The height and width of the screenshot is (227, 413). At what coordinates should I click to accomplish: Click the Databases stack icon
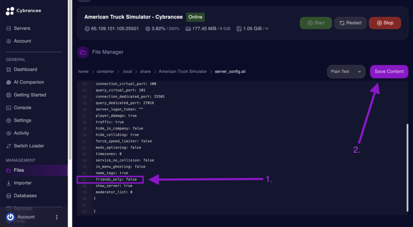9,196
